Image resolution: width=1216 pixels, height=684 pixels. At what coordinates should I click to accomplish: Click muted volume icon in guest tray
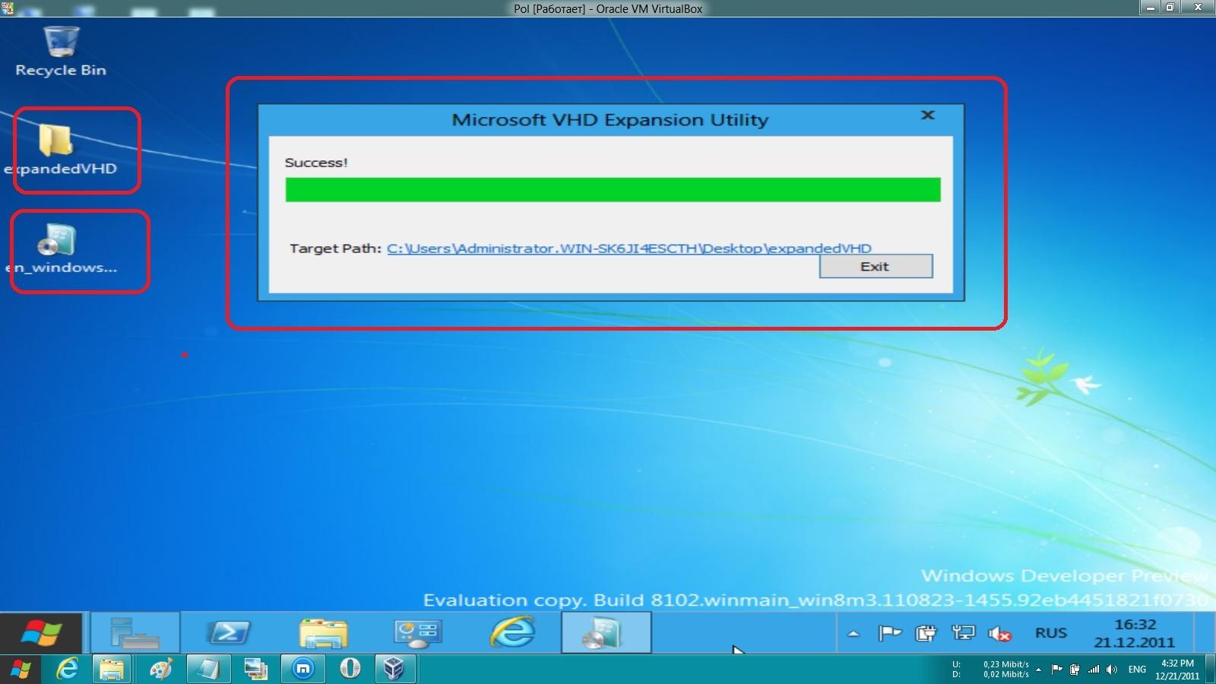point(999,633)
